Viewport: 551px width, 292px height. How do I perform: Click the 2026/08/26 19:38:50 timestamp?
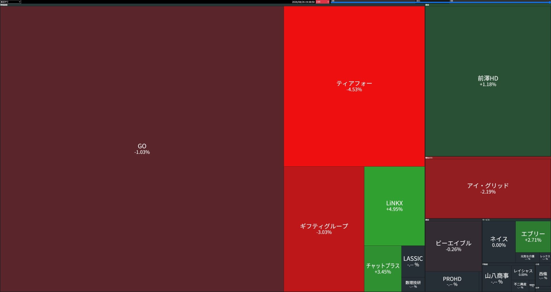[303, 2]
